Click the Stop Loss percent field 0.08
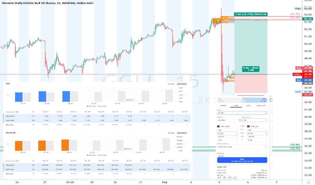This screenshot has width=315, height=185. [x=257, y=140]
